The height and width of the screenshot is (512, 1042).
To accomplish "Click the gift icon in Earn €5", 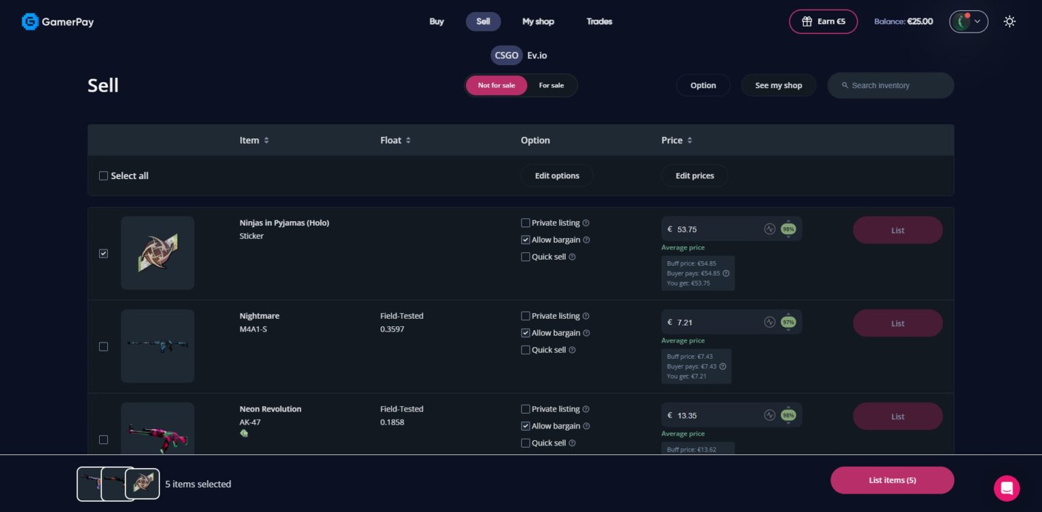I will pos(807,21).
